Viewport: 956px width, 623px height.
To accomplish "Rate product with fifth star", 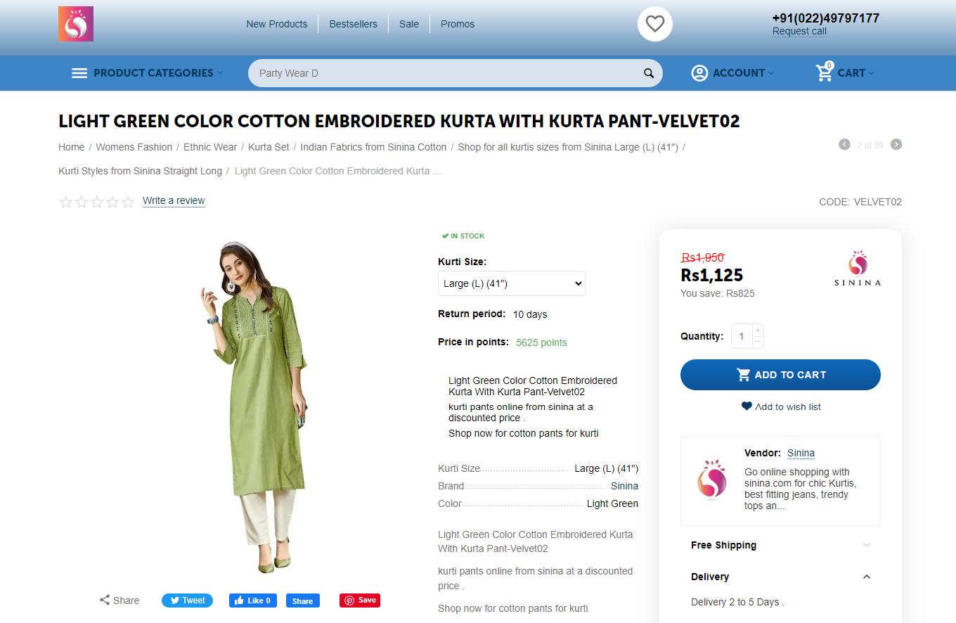I will click(128, 202).
